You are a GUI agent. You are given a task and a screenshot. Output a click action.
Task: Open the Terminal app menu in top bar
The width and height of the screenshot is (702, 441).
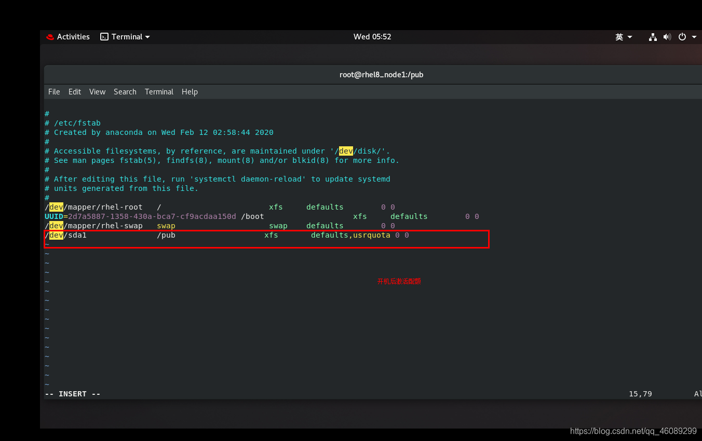(x=125, y=37)
